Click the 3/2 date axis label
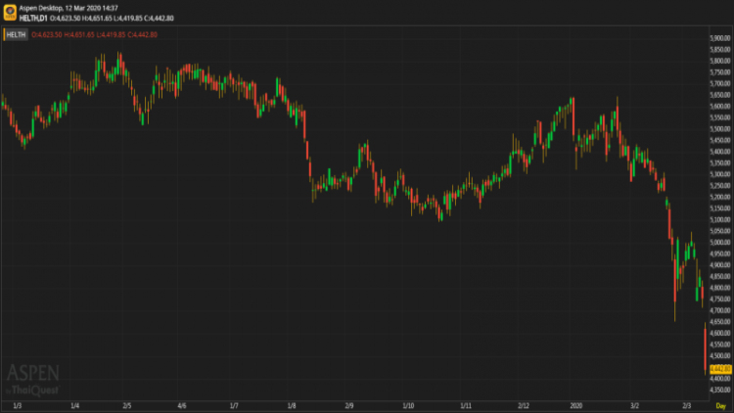Image resolution: width=734 pixels, height=413 pixels. pyautogui.click(x=634, y=405)
